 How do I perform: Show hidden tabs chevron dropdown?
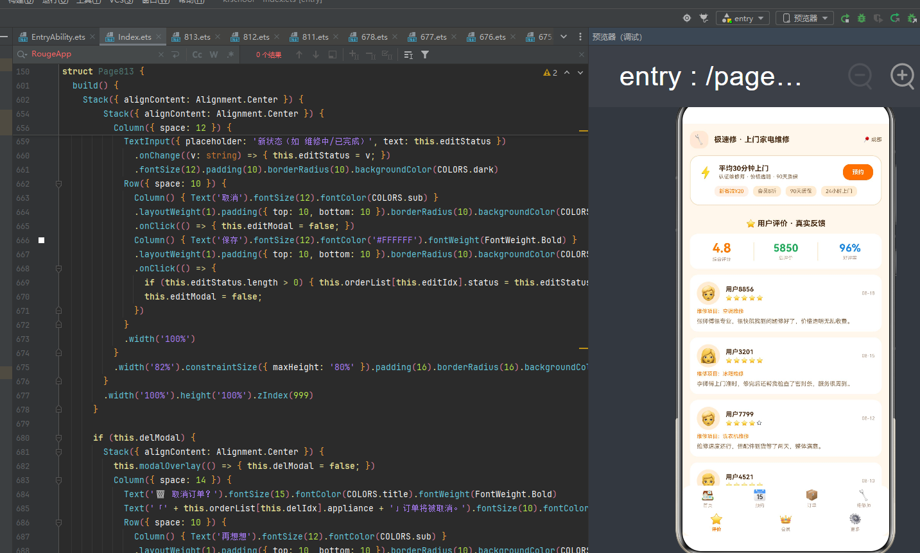(564, 37)
